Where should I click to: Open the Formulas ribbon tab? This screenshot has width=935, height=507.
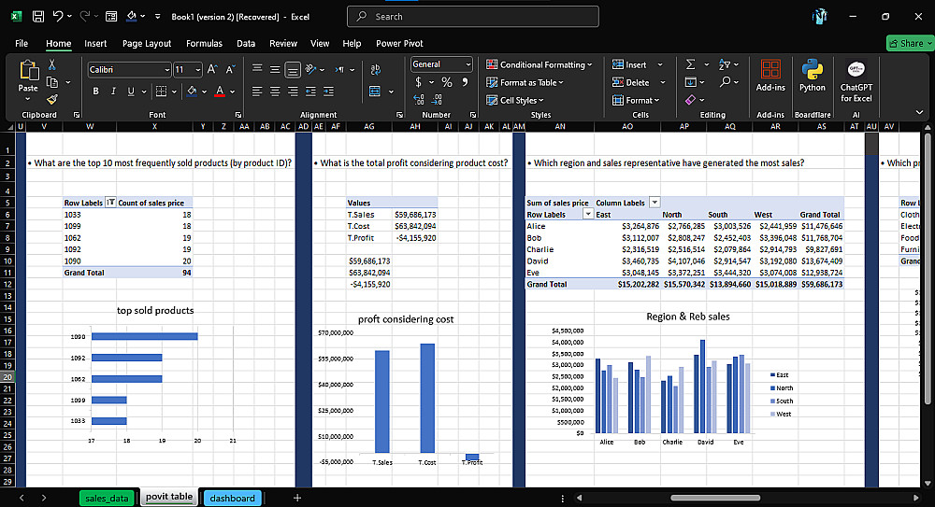204,43
